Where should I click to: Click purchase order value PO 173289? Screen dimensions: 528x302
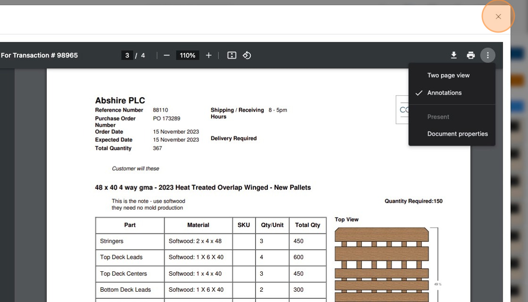tap(167, 119)
